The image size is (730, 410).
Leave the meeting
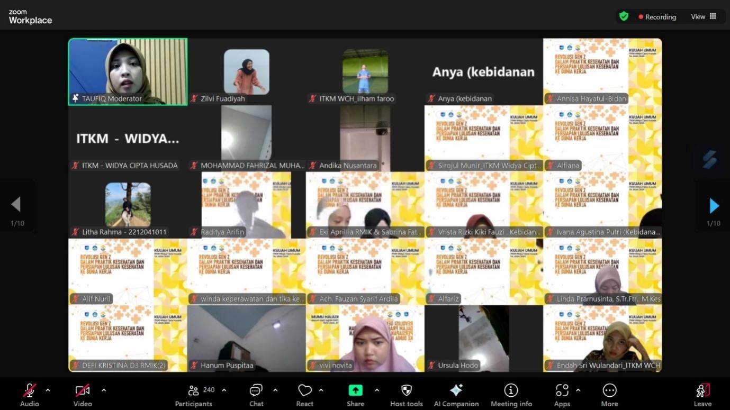(x=702, y=395)
